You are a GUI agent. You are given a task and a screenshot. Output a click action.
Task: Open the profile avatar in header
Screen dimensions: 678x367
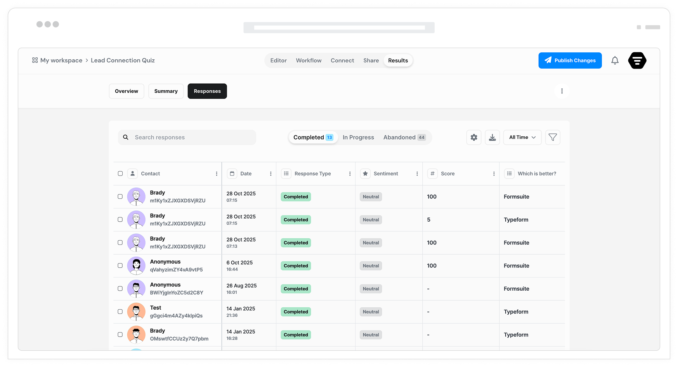tap(637, 60)
